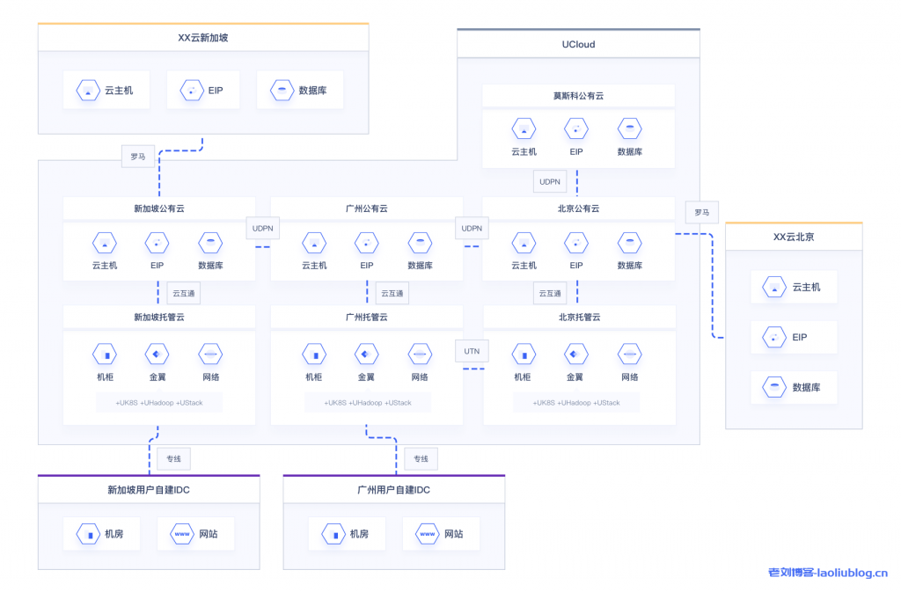This screenshot has height=592, width=901.
Task: Click the 数据库 icon under 北京公有云
Action: pyautogui.click(x=629, y=243)
